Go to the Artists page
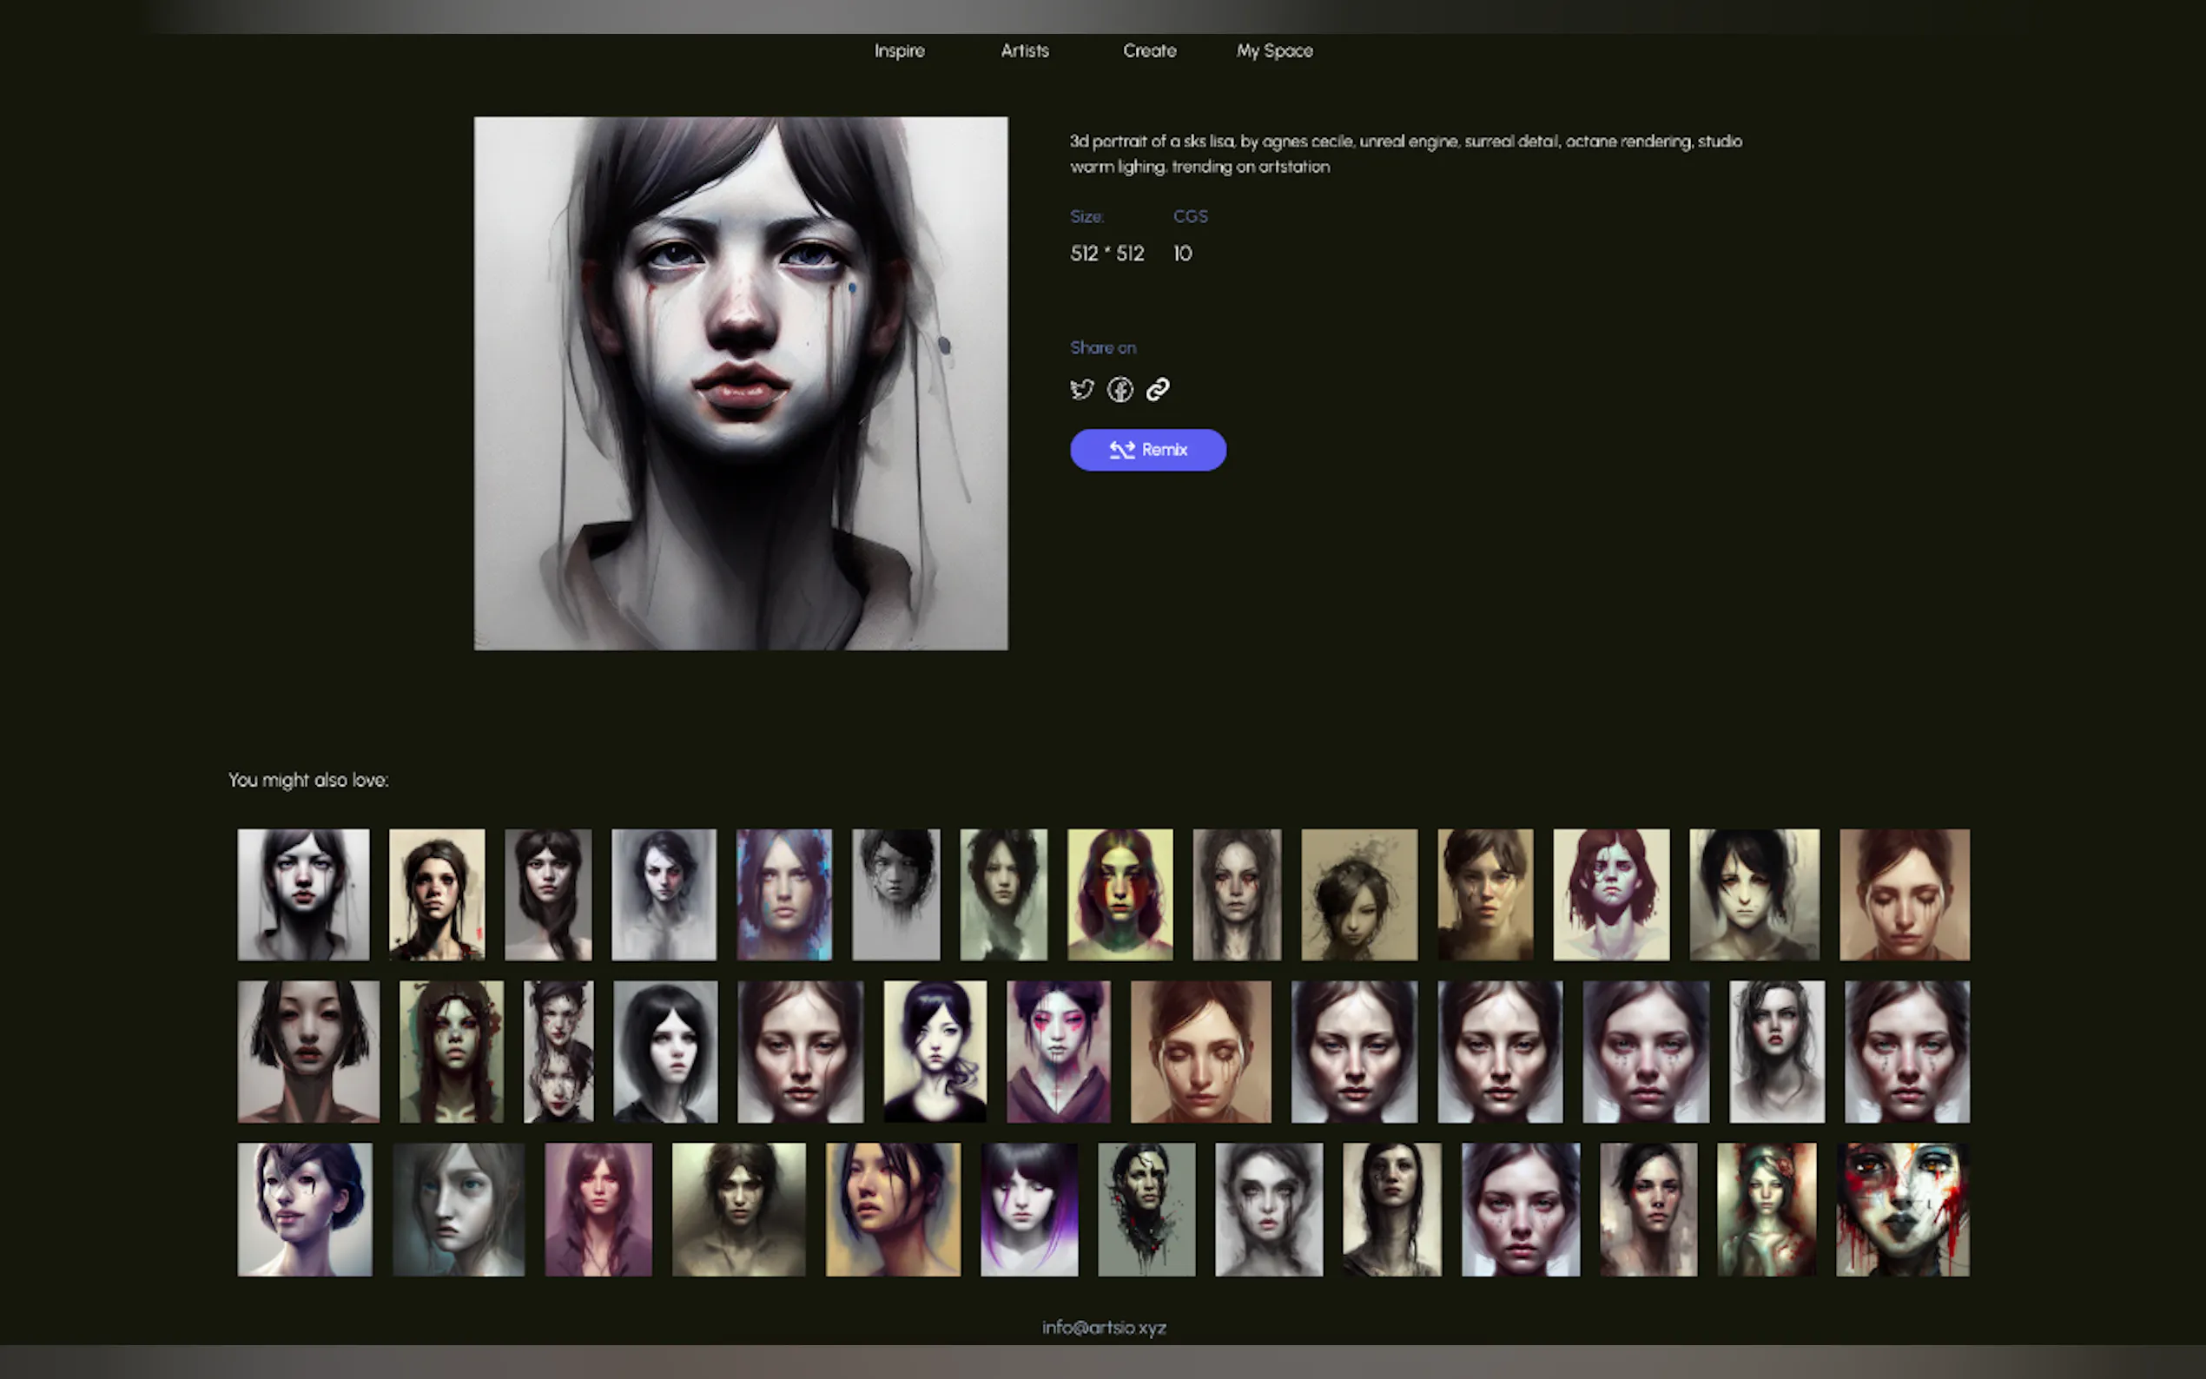2206x1379 pixels. tap(1024, 51)
